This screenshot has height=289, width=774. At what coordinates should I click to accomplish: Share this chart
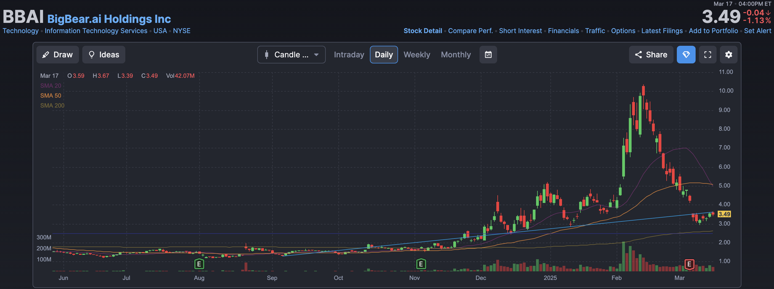click(x=651, y=55)
